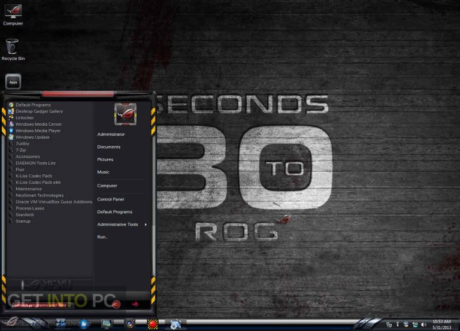Open the Recycle Bin desktop icon
This screenshot has width=460, height=331.
[13, 50]
